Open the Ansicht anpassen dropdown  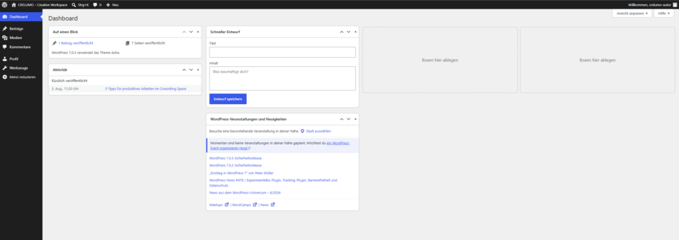point(632,13)
